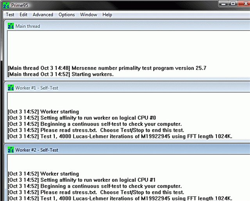250x201 pixels.
Task: Click Worker #2 'Please read stress.txt' line
Action: click(96, 192)
